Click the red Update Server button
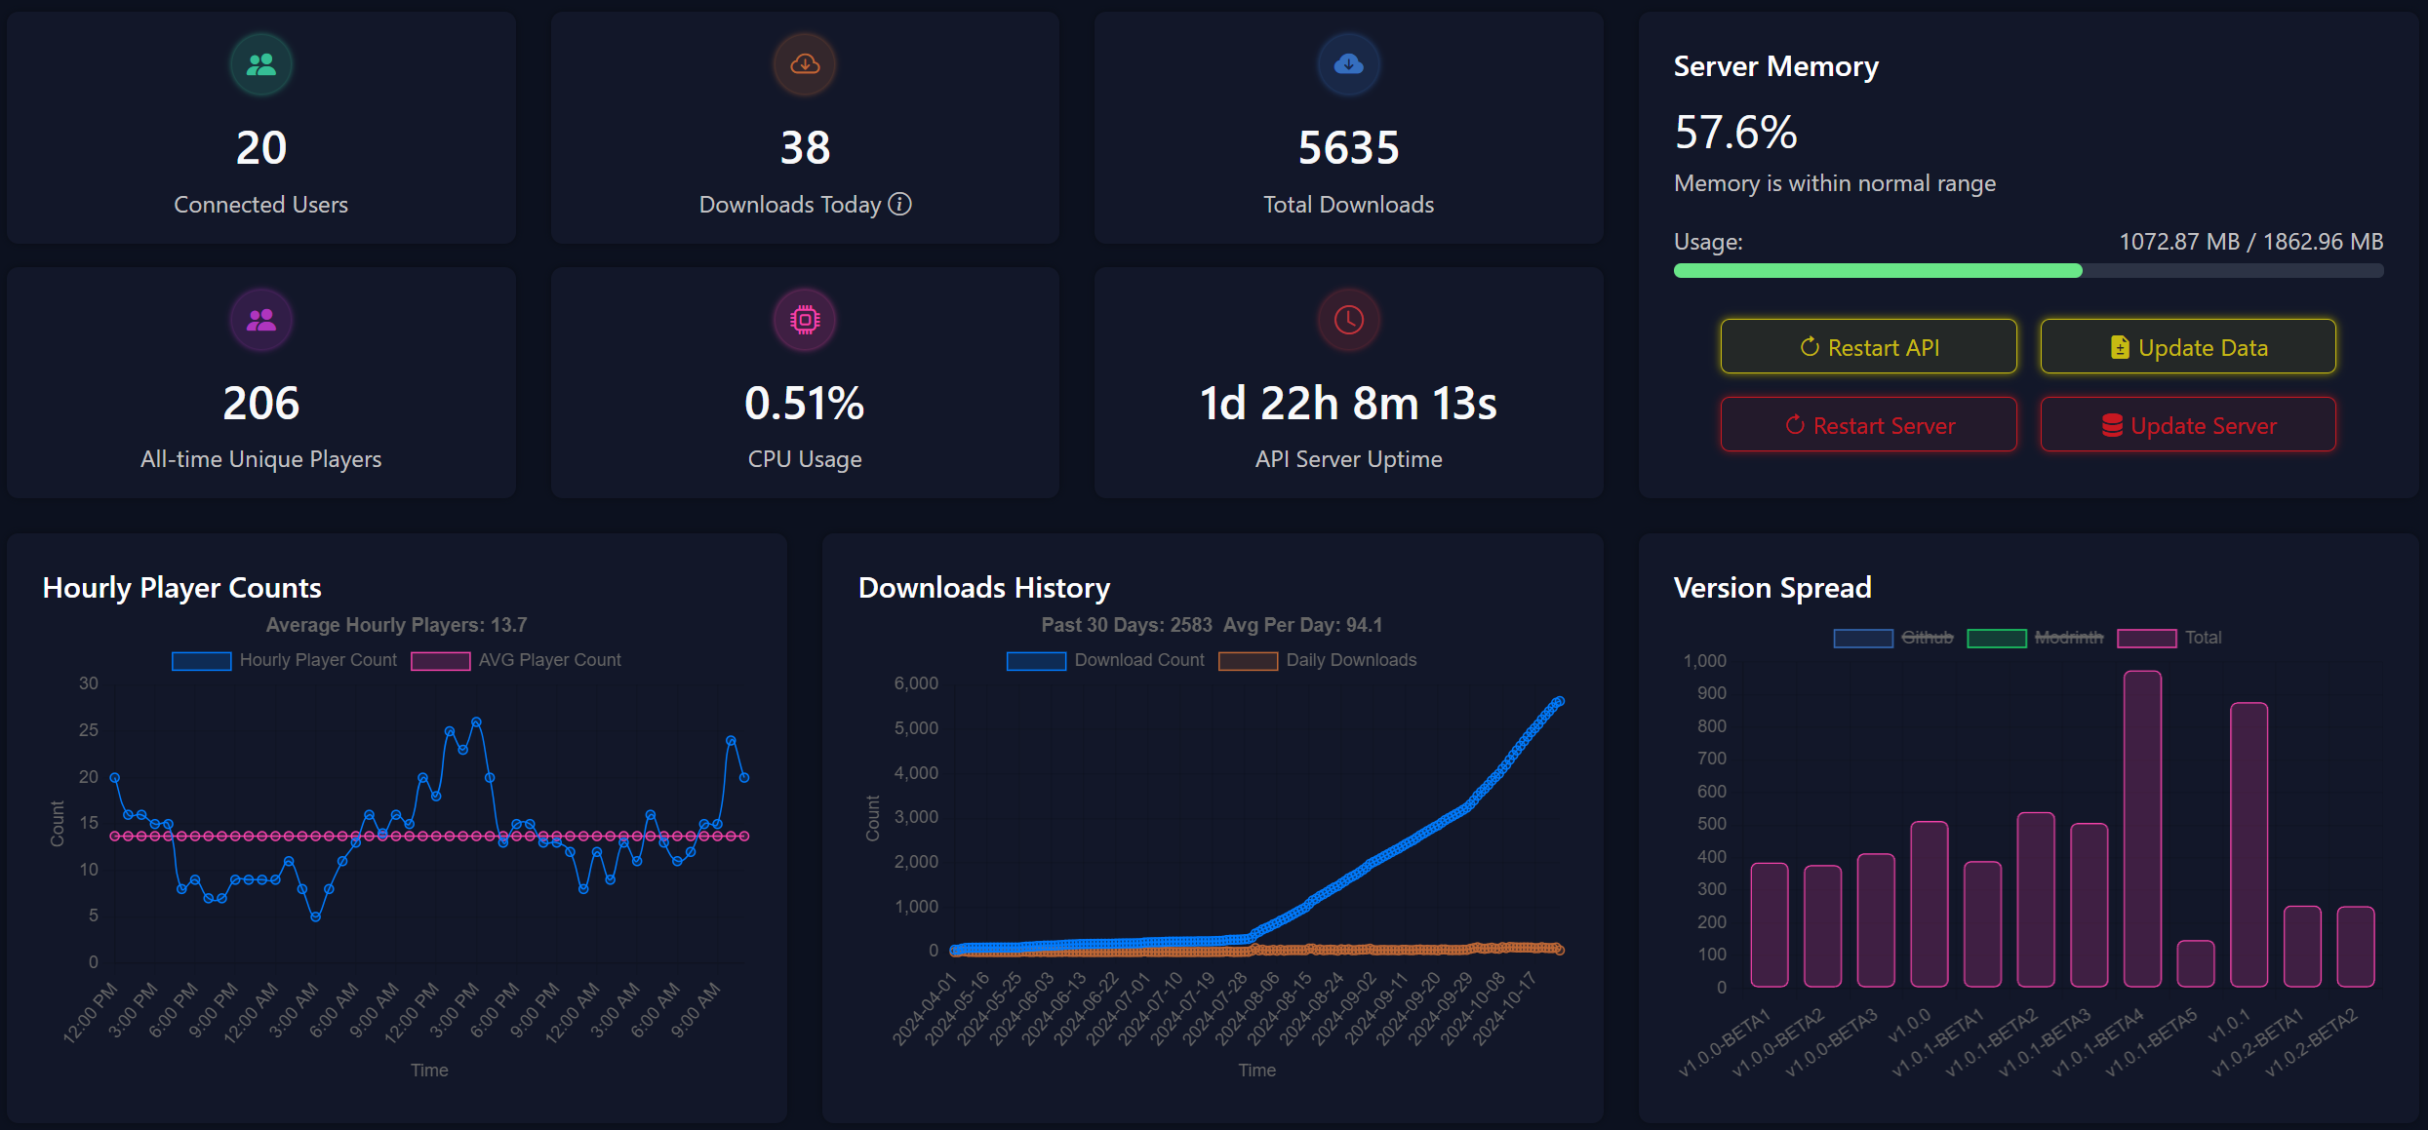The image size is (2428, 1130). pyautogui.click(x=2188, y=424)
